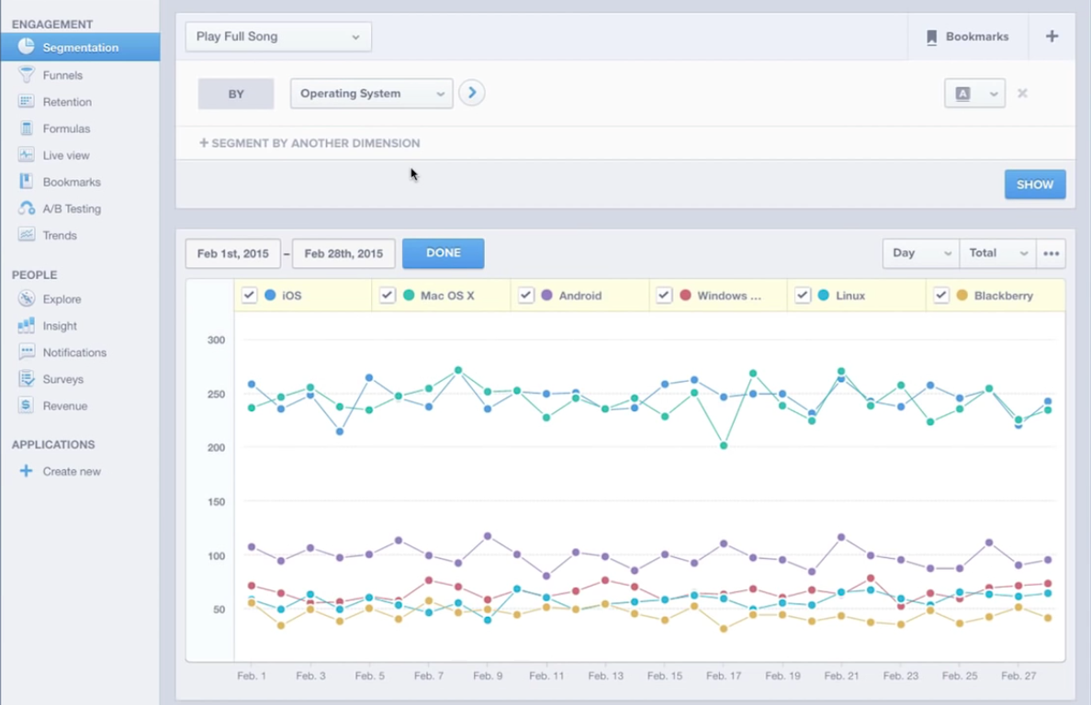Open the Play Full Song event dropdown
Image resolution: width=1091 pixels, height=705 pixels.
click(x=278, y=37)
